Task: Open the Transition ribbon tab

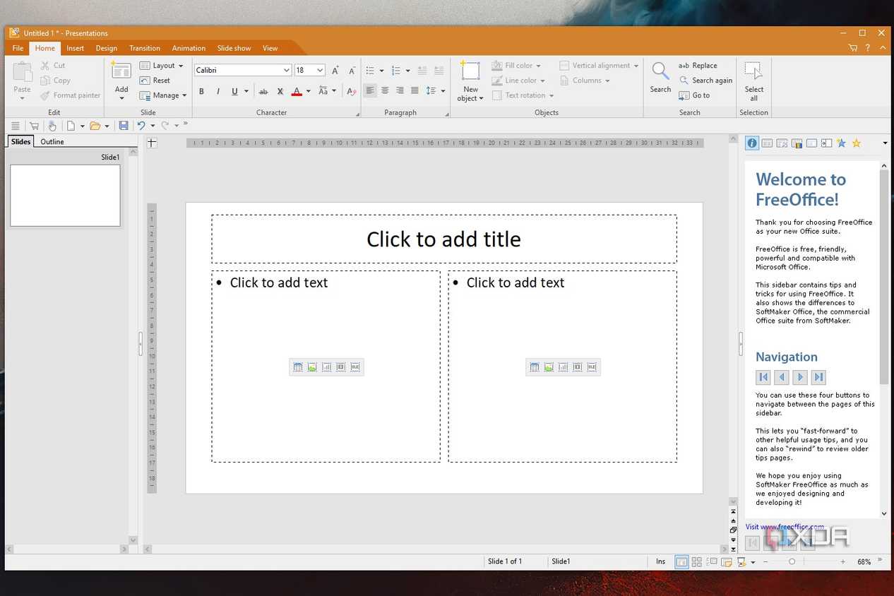Action: point(145,48)
